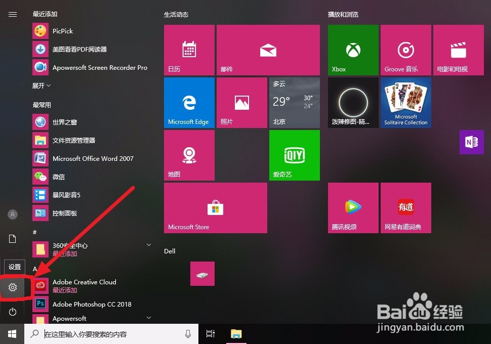Open the Maps 地图 tile
The width and height of the screenshot is (491, 344).
pyautogui.click(x=189, y=155)
